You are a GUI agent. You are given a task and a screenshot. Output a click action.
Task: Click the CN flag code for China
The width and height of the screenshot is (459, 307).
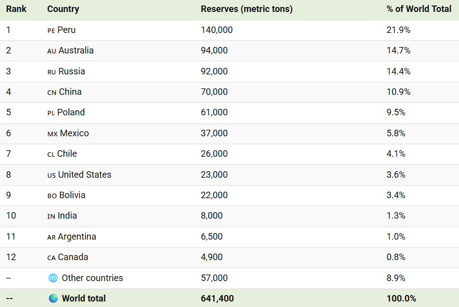click(x=51, y=92)
